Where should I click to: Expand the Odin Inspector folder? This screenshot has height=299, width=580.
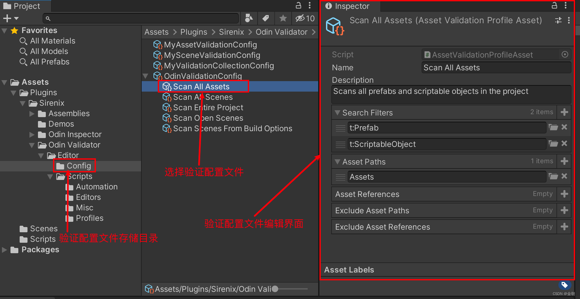point(32,135)
